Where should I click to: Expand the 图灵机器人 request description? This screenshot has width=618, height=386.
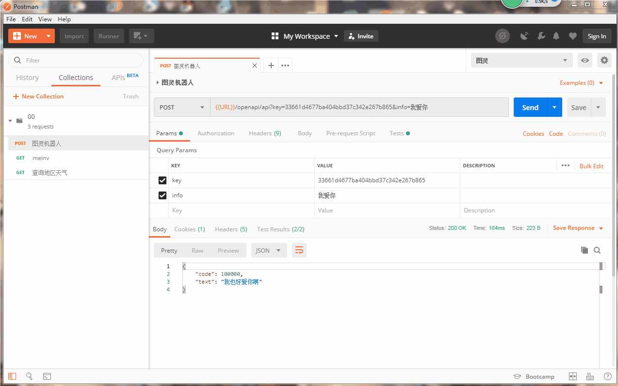pos(158,83)
